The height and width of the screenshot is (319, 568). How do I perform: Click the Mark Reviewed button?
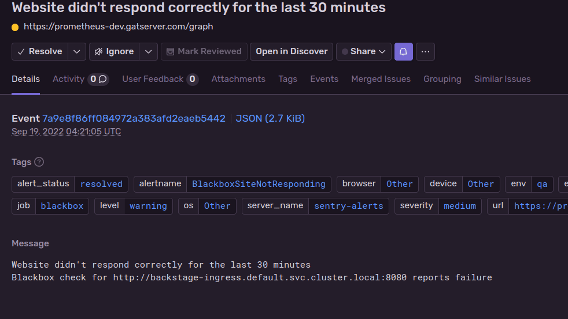tap(204, 51)
